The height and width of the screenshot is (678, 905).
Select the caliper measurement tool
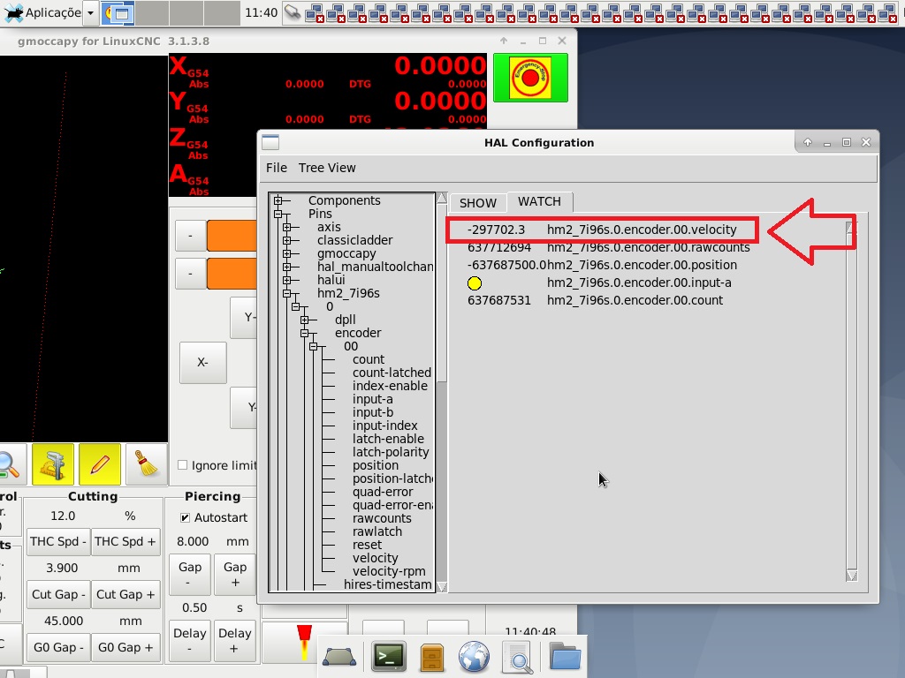(x=54, y=465)
